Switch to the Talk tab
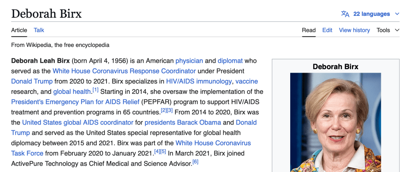The width and height of the screenshot is (405, 172). 39,30
